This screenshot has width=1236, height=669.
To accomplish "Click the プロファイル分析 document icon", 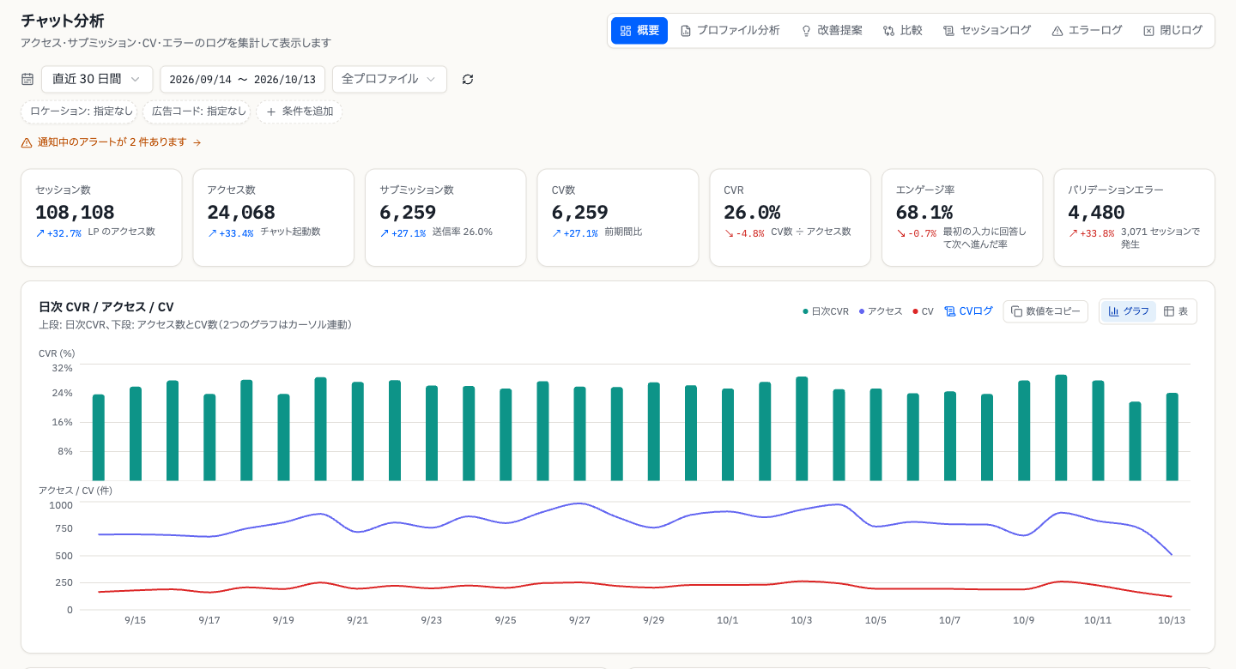I will (686, 31).
